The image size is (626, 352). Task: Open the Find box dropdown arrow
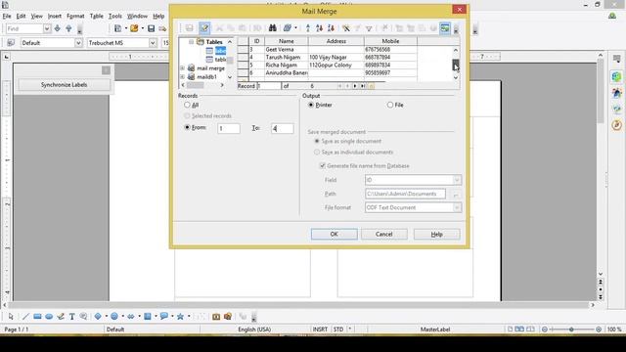click(47, 28)
